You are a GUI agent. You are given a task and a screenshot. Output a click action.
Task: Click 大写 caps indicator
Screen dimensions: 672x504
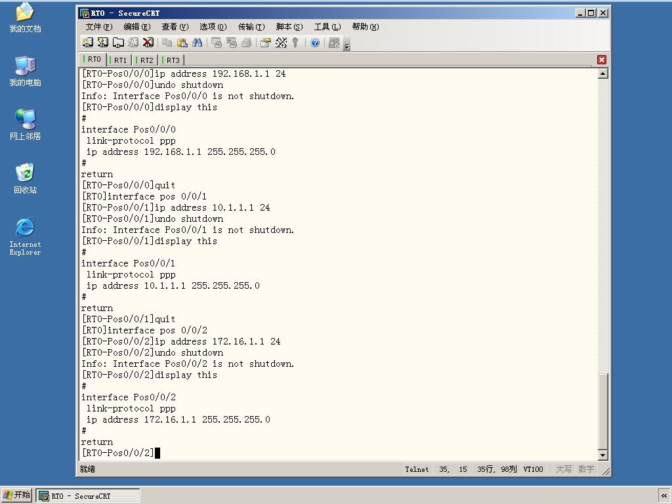tap(564, 469)
